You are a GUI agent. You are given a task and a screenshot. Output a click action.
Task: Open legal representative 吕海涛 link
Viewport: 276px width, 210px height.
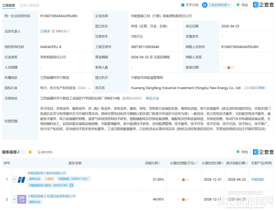tap(45, 31)
